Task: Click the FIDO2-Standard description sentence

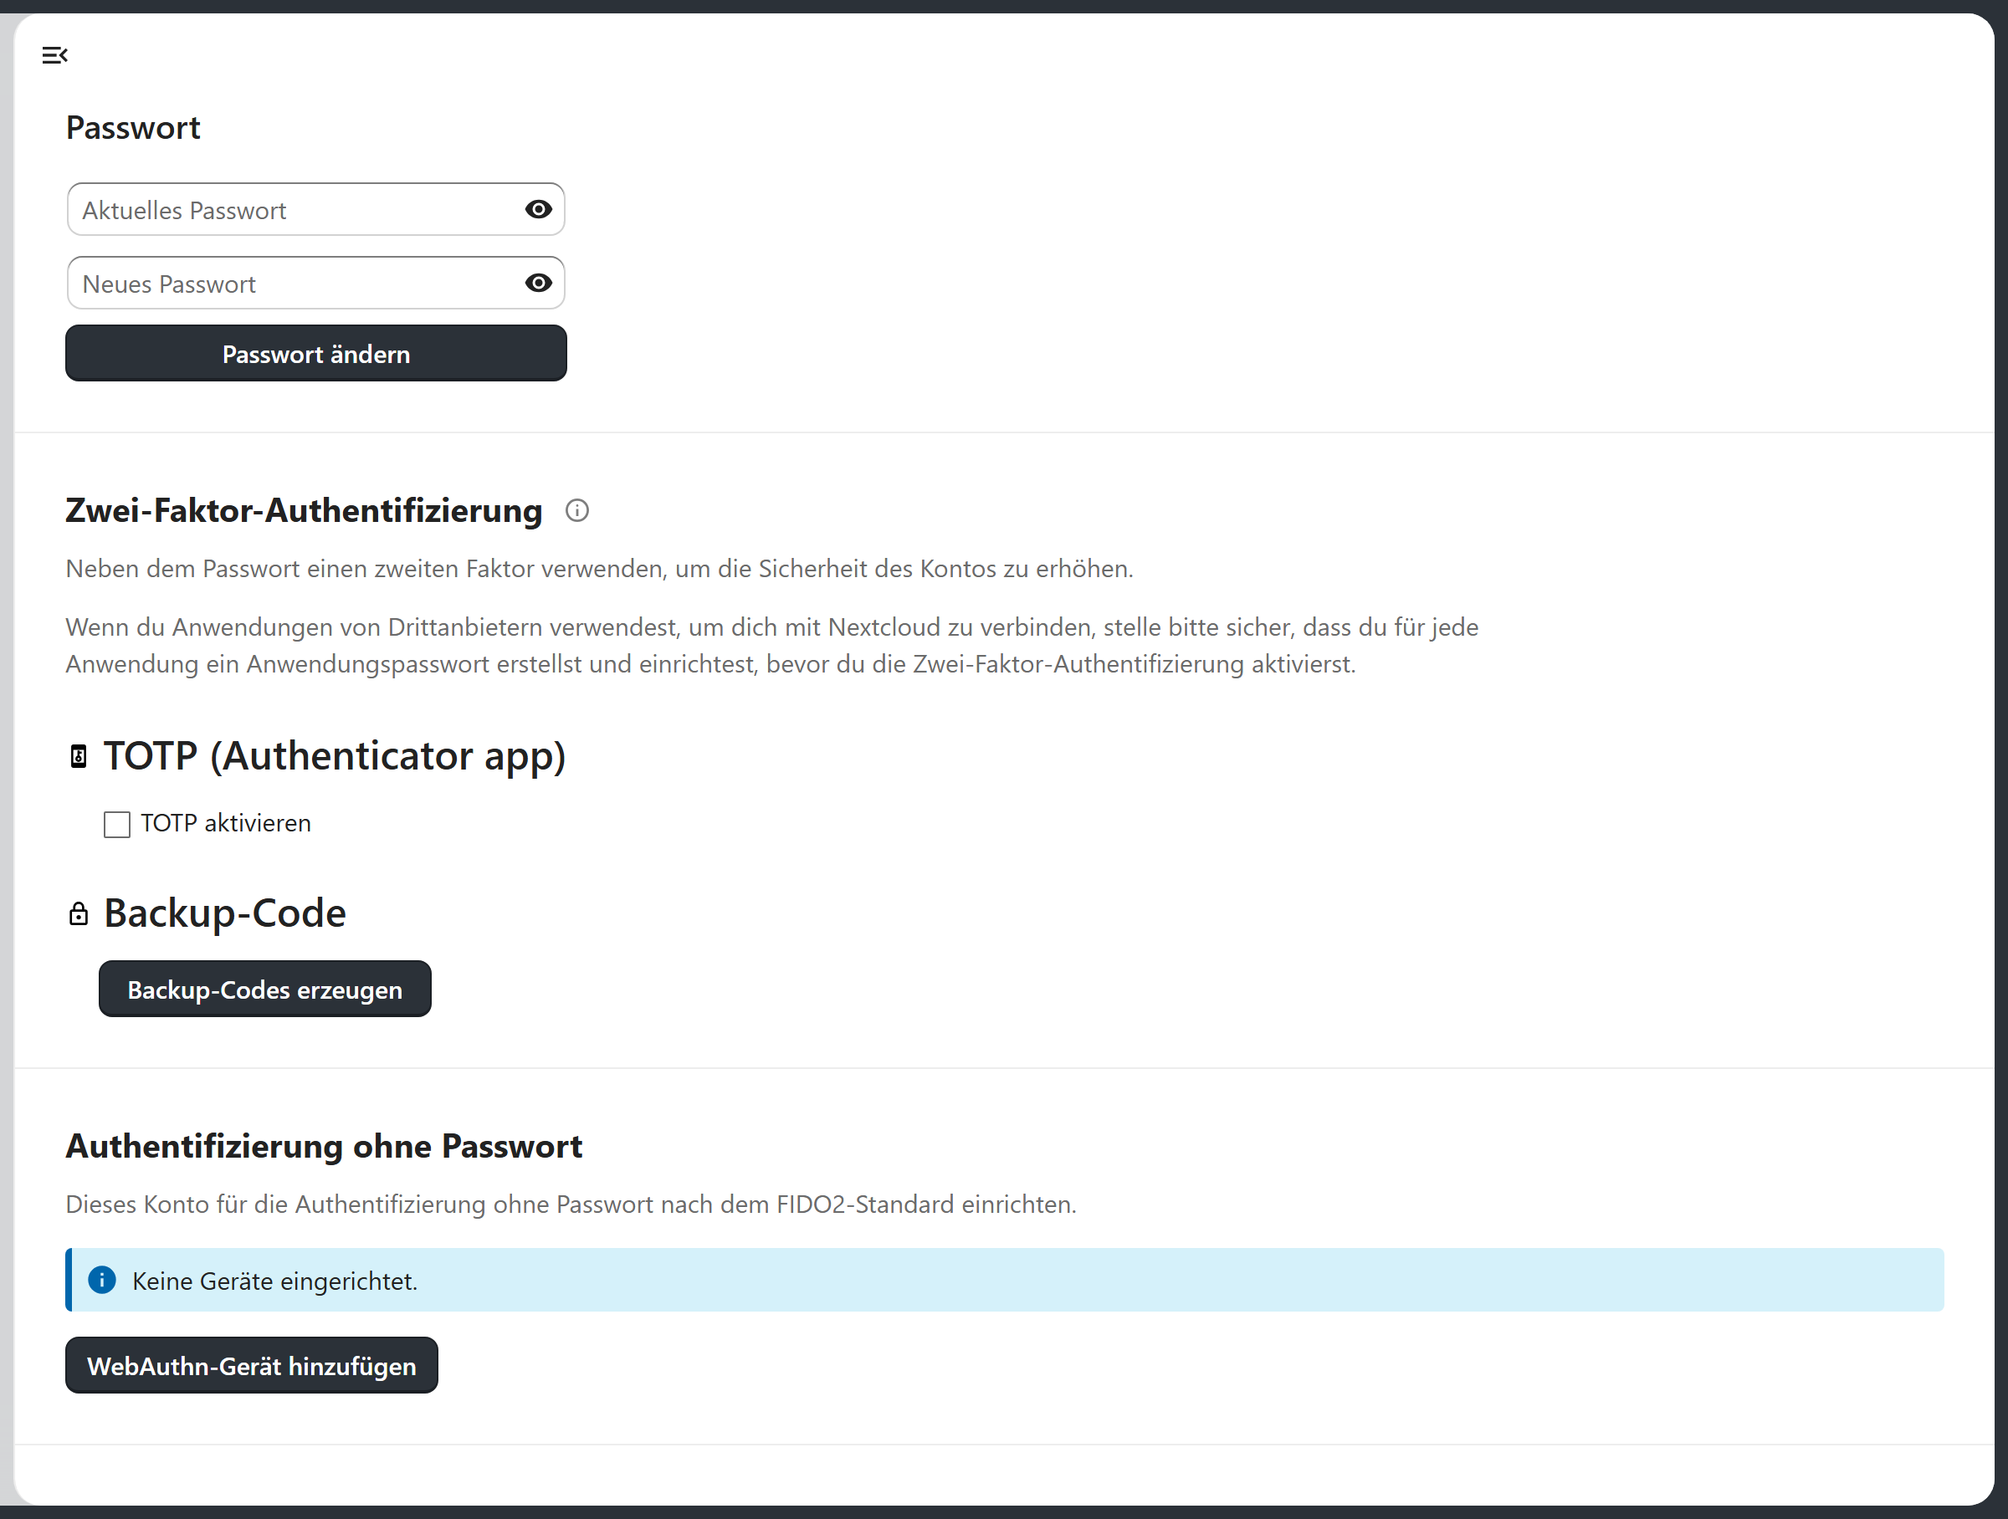Action: 571,1204
